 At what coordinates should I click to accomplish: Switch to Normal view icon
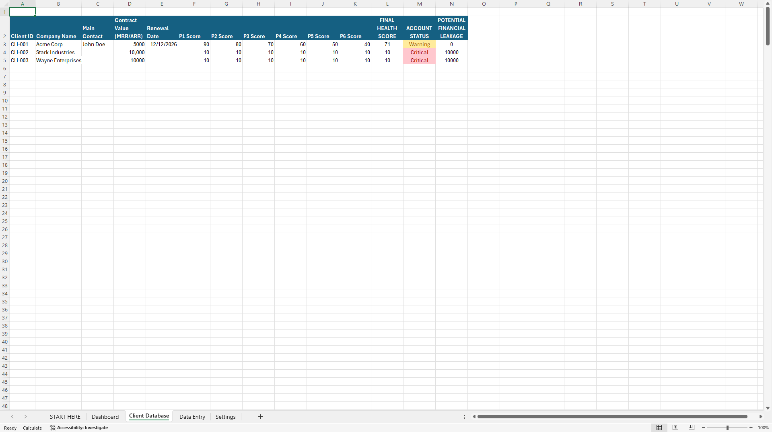(659, 428)
